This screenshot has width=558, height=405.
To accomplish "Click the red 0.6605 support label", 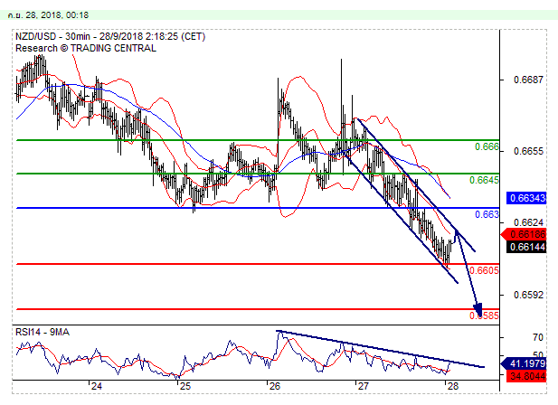I will [x=484, y=270].
